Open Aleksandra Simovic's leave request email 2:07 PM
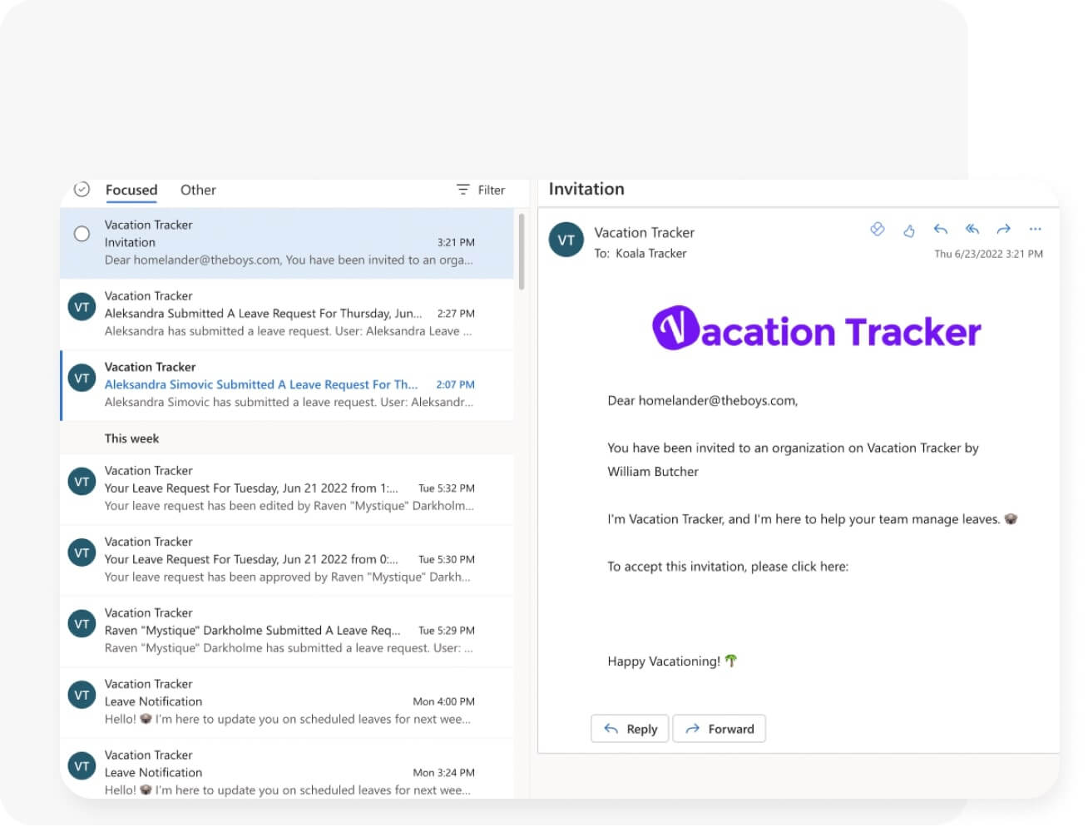 tap(287, 384)
